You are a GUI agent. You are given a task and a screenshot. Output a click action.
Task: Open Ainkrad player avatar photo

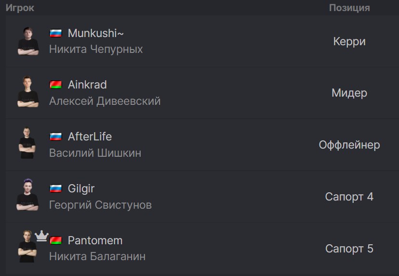pos(28,92)
